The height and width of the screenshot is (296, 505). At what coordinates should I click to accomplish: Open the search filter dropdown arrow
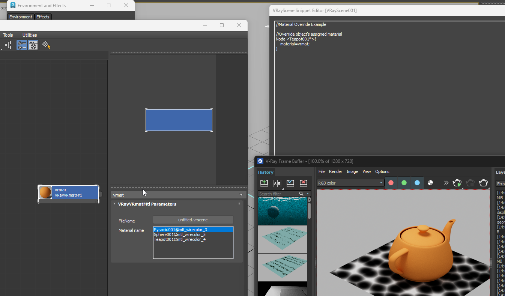pyautogui.click(x=308, y=194)
